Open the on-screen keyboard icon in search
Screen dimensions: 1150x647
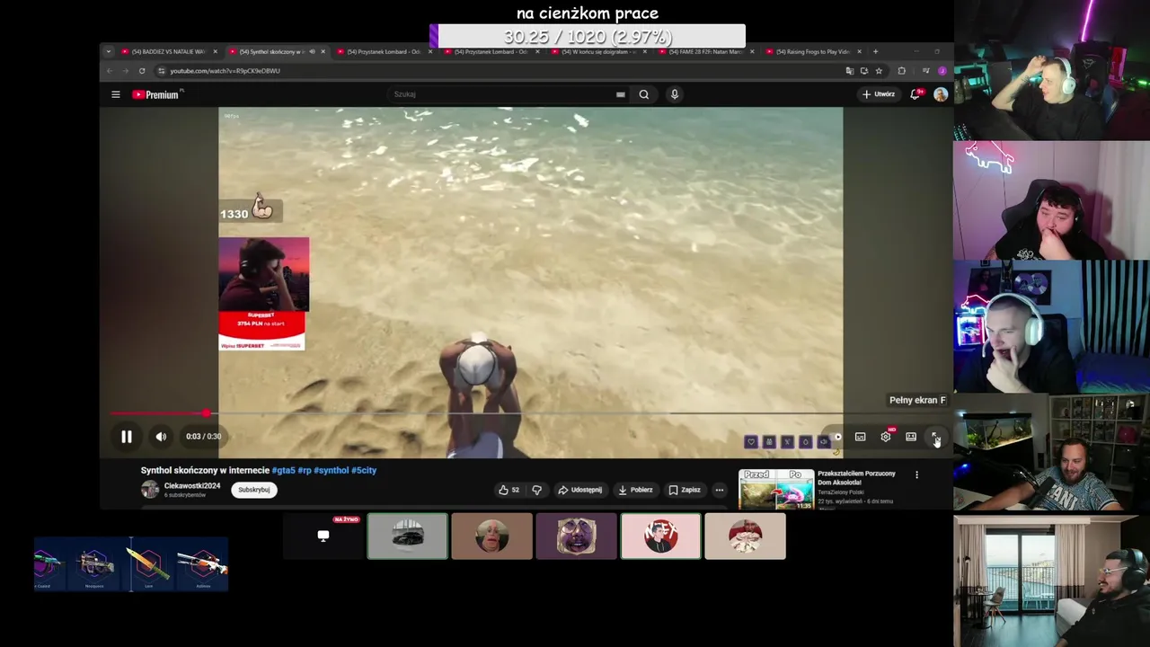click(x=621, y=94)
